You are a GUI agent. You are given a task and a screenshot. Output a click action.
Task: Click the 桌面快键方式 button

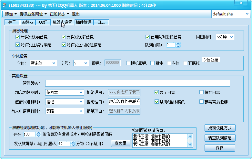220,128
